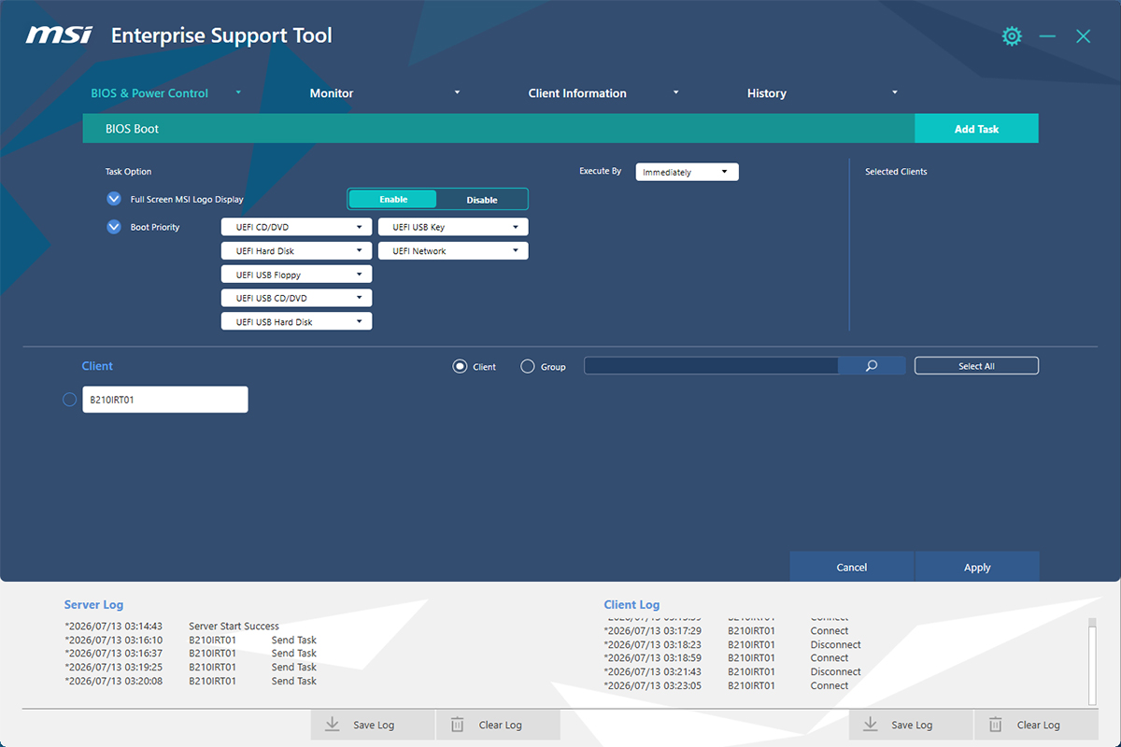Click the 03:20:08 Send Task log entry
The height and width of the screenshot is (747, 1121).
(191, 681)
